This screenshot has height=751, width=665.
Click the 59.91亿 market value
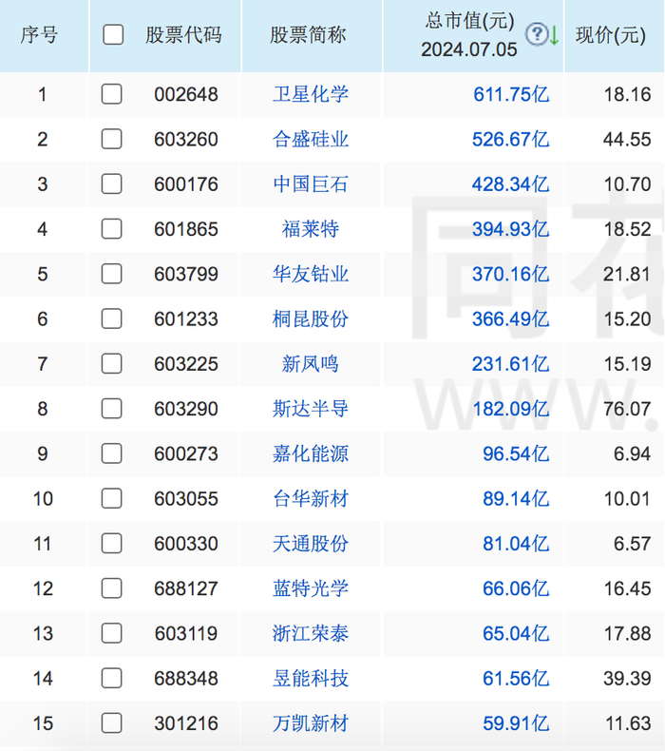point(516,723)
